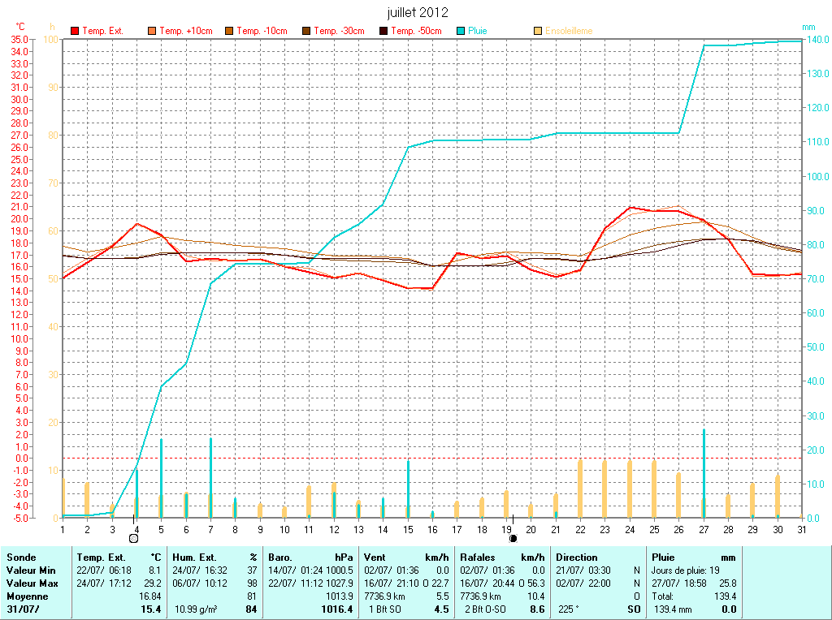This screenshot has width=832, height=620.
Task: Click the red Temp. Ext. legend swatch
Action: click(75, 31)
